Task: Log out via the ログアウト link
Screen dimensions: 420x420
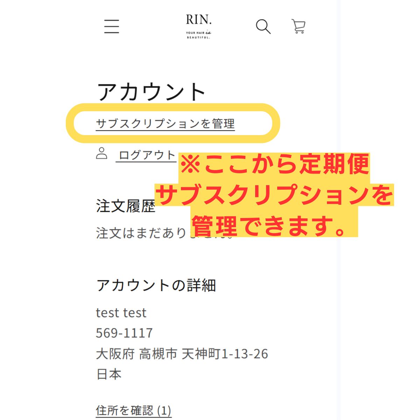Action: 147,155
